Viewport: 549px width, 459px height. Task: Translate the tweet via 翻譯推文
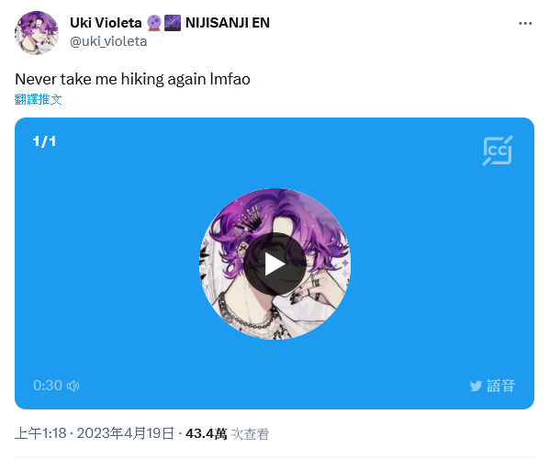point(39,99)
